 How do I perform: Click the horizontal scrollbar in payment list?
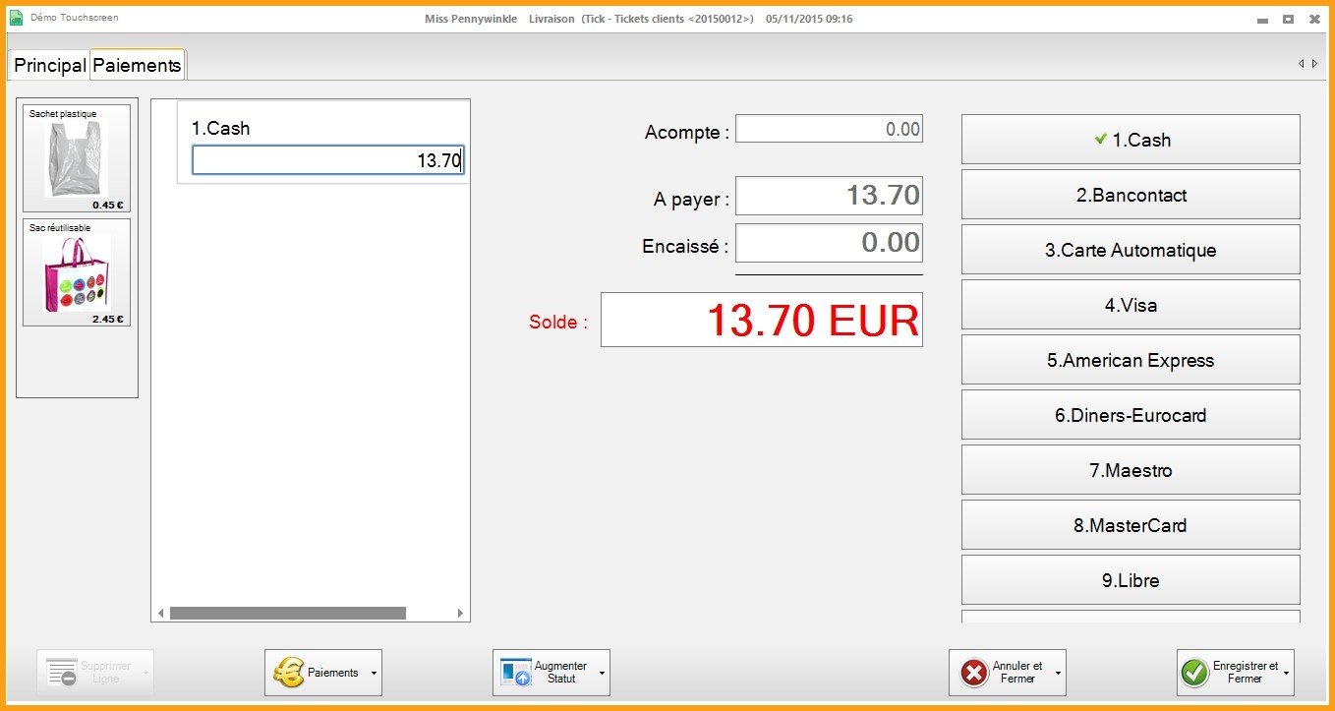coord(287,613)
